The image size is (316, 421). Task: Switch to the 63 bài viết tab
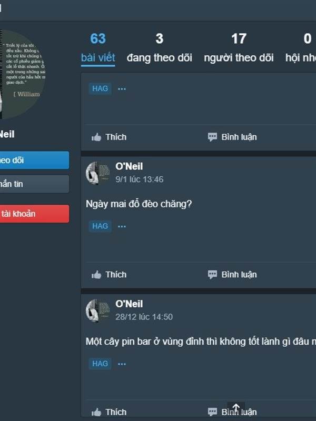pyautogui.click(x=98, y=48)
